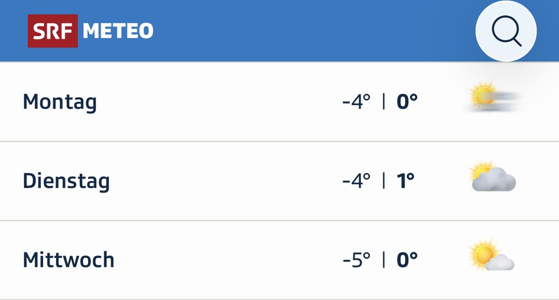This screenshot has height=300, width=559.
Task: Click Montag's low temperature -4°
Action: [x=357, y=102]
